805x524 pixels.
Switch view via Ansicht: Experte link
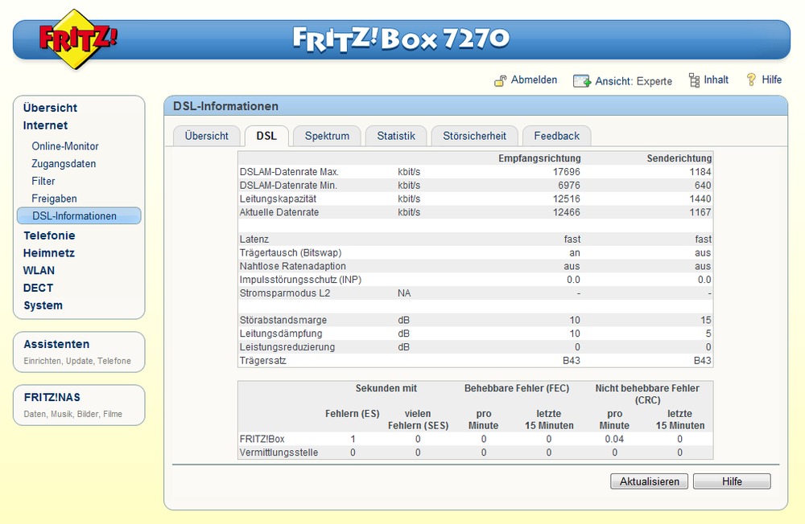point(634,81)
